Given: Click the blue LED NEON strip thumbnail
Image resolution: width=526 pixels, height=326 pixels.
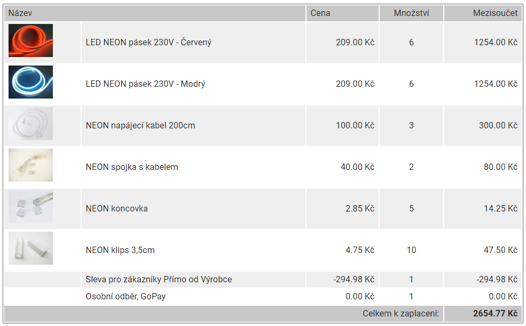Looking at the screenshot, I should [x=30, y=82].
